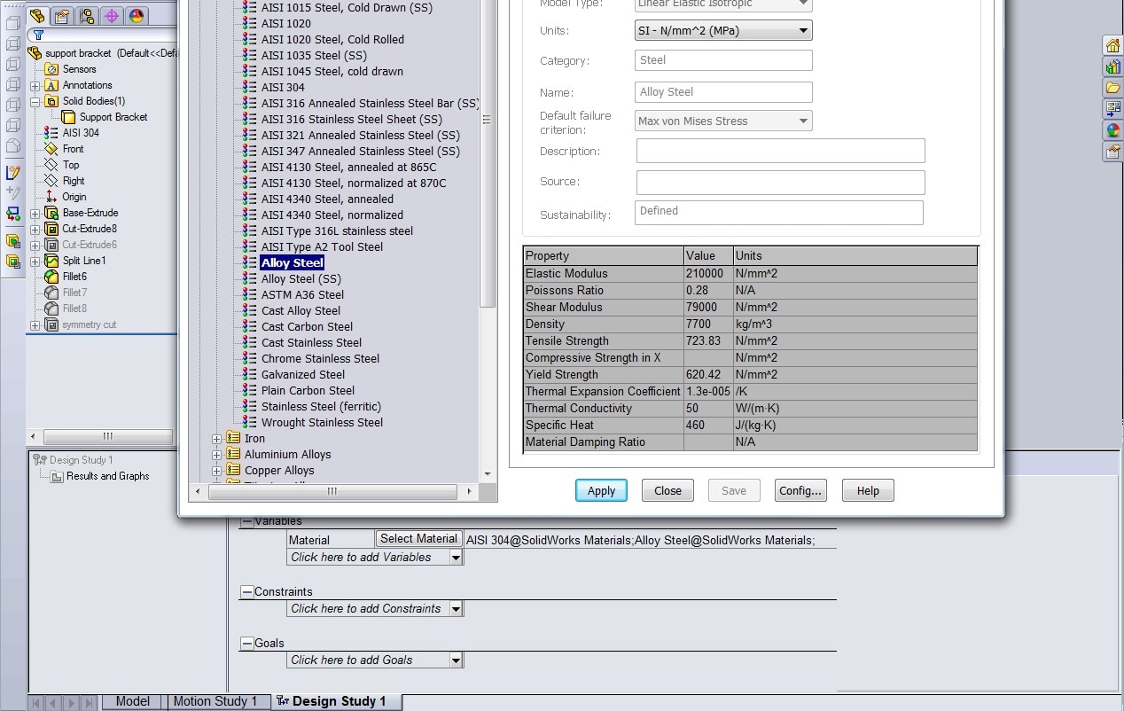
Task: Select Results and Graphs in study tree
Action: [x=107, y=476]
